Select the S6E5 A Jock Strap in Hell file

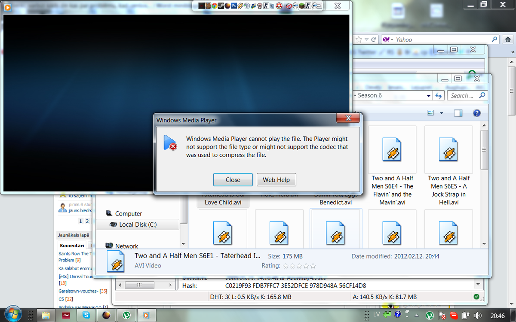(x=449, y=166)
